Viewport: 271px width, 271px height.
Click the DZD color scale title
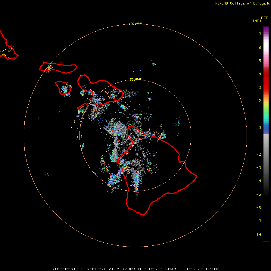click(x=265, y=18)
